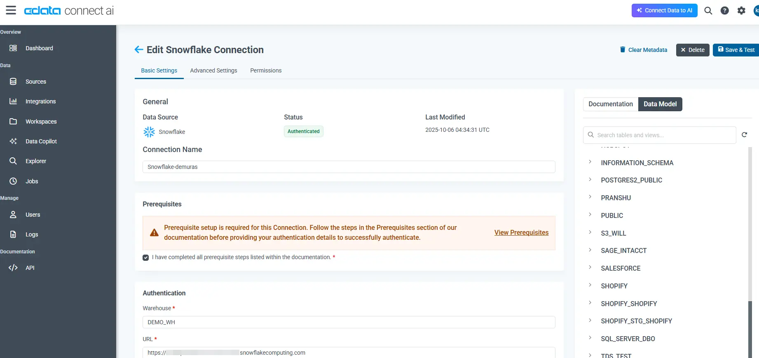The height and width of the screenshot is (358, 759).
Task: Click the back arrow beside Edit Snowflake Connection
Action: [139, 50]
